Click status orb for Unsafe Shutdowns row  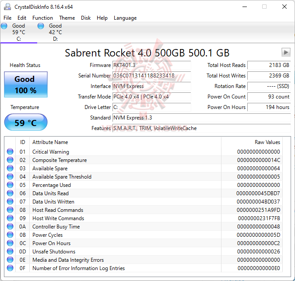(x=10, y=252)
